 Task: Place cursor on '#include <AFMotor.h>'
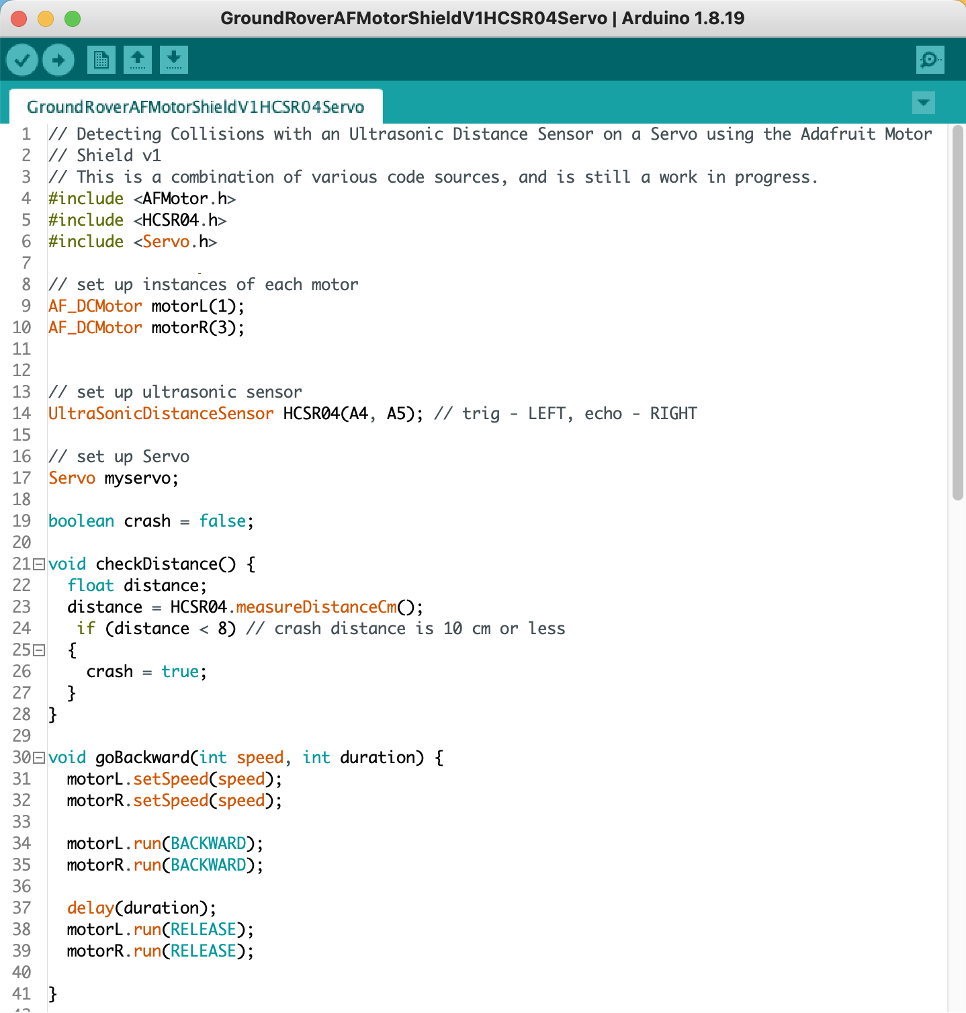[142, 199]
